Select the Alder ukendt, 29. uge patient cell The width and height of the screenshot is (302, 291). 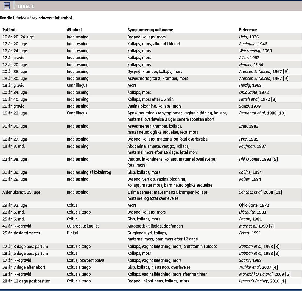click(21, 192)
